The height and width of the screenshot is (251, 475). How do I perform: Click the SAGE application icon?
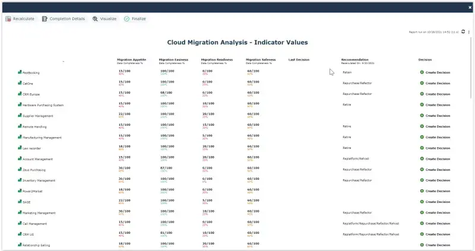click(x=20, y=202)
